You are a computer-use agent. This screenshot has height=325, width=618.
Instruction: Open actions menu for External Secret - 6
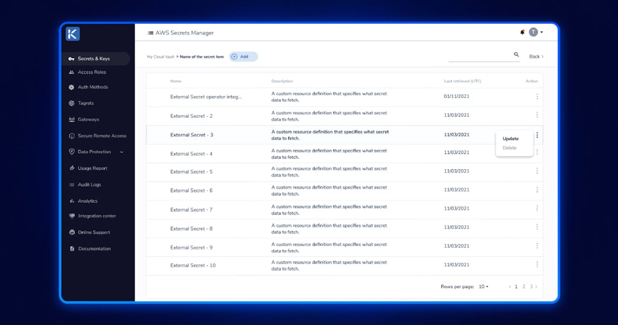click(537, 190)
